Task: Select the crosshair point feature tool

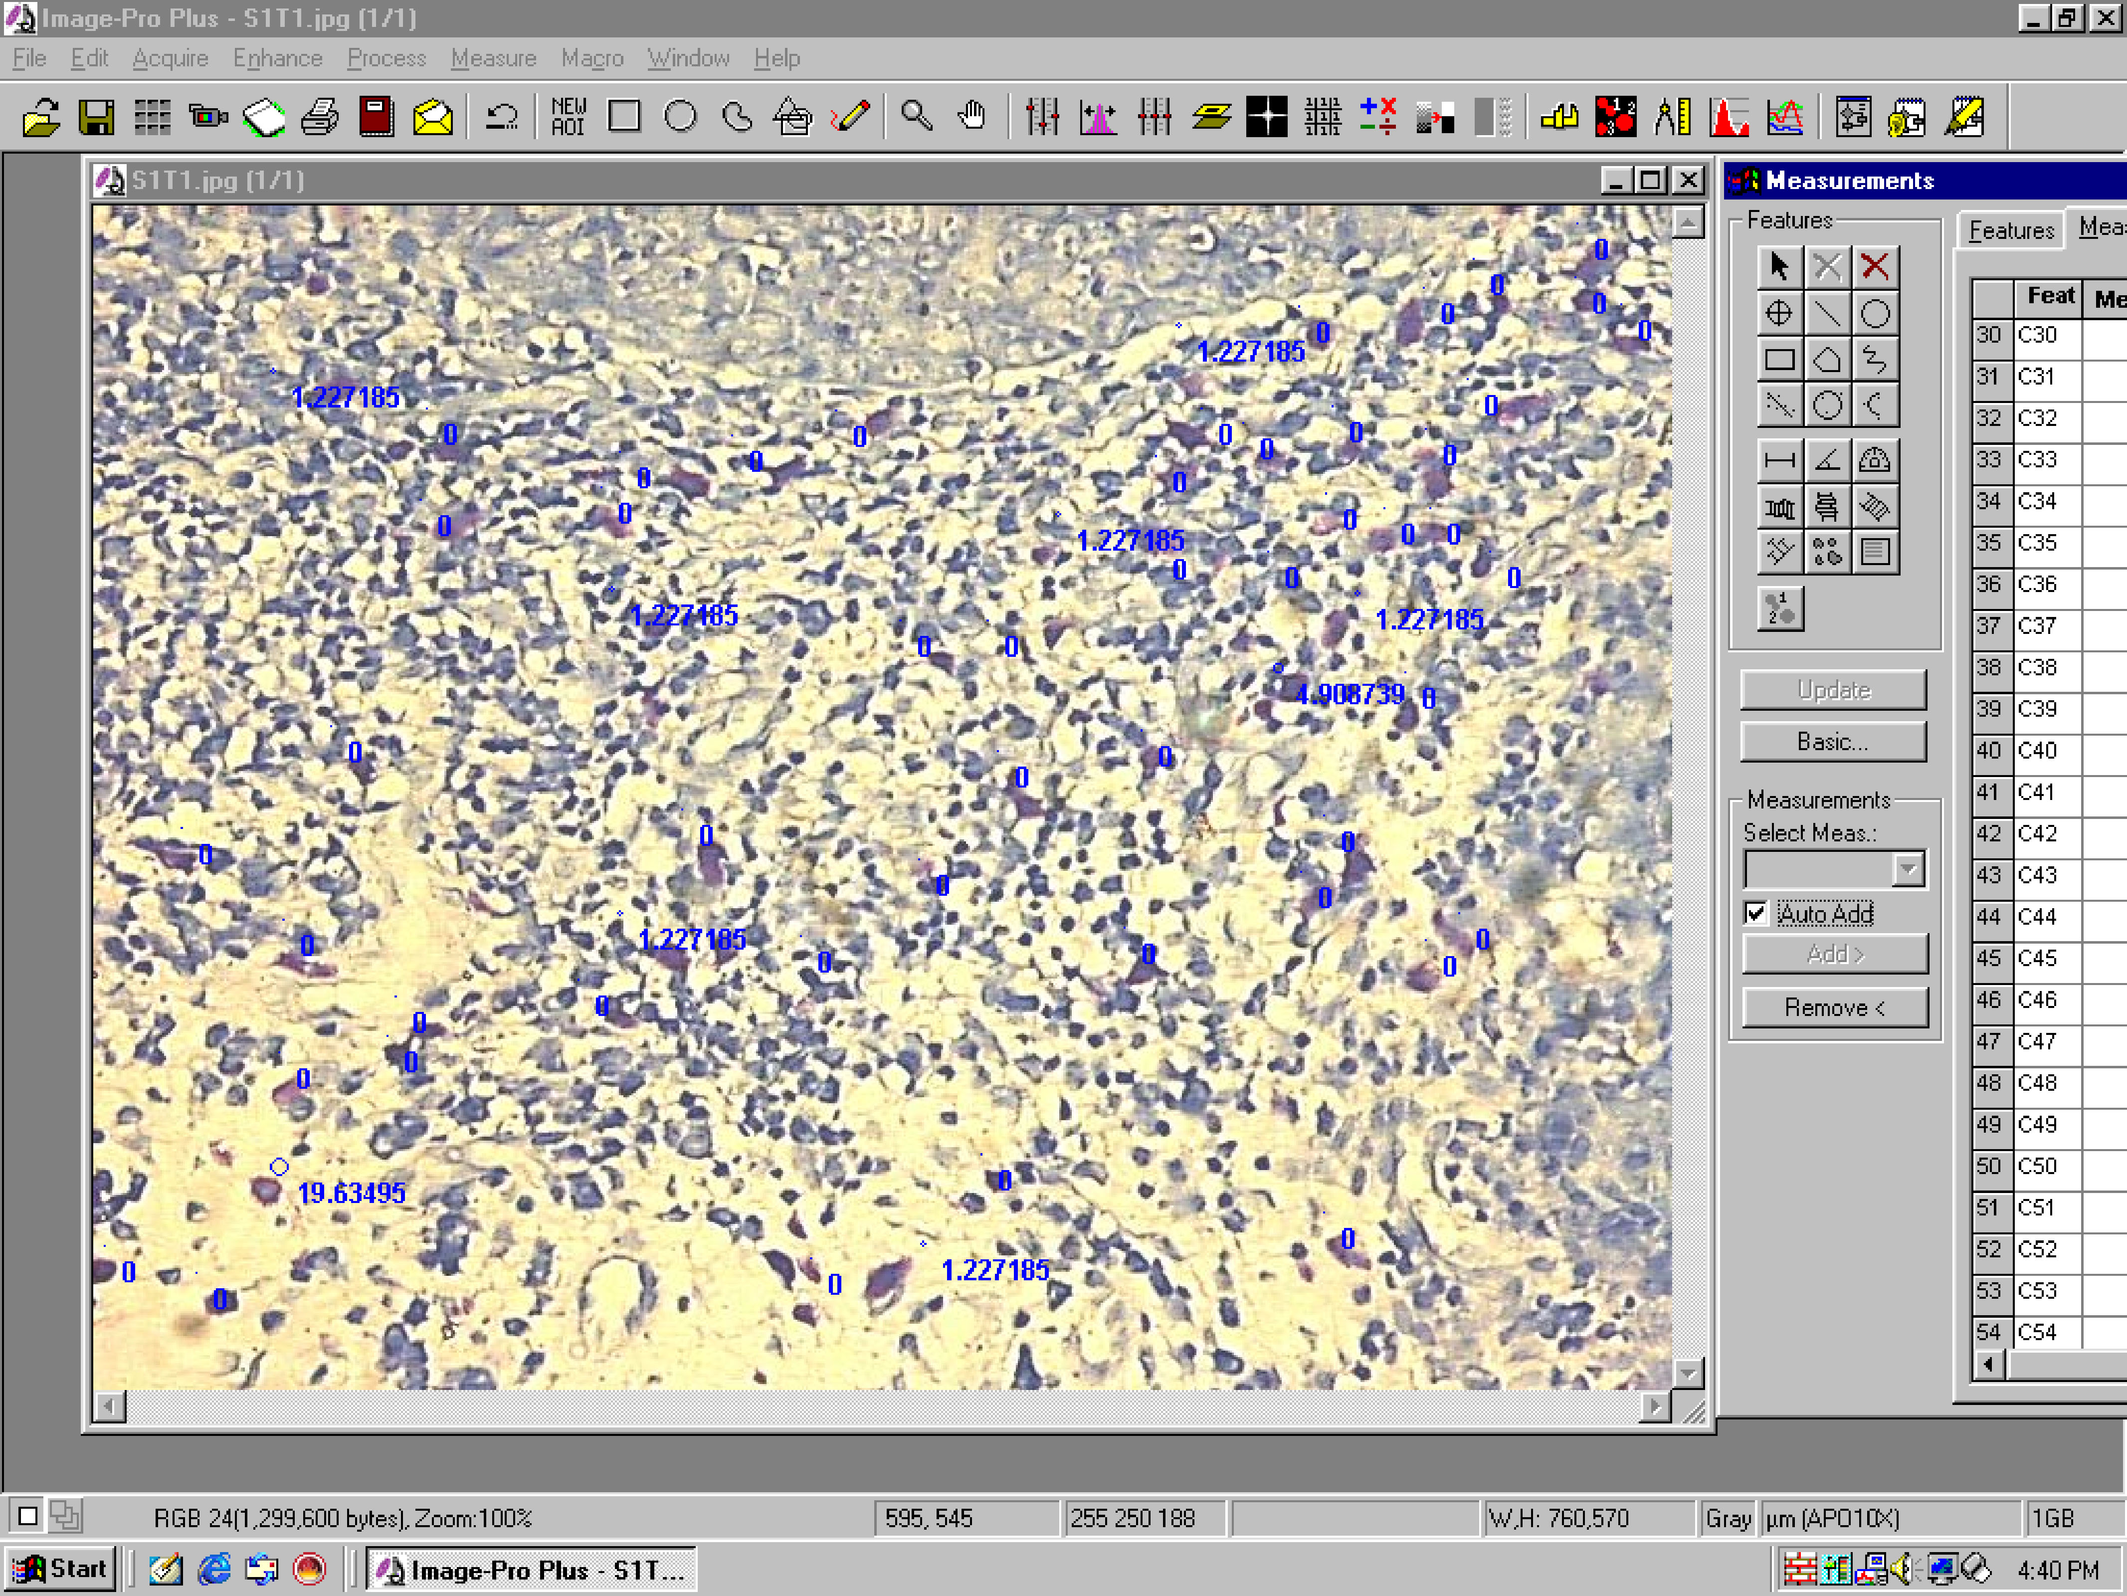Action: click(x=1779, y=313)
